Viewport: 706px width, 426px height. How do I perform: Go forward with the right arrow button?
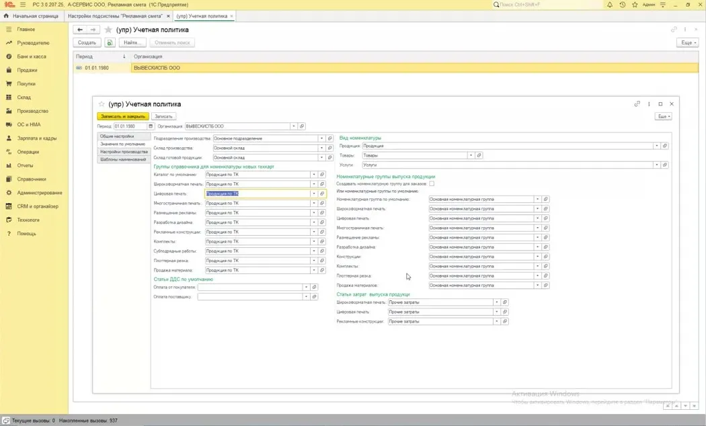tap(93, 30)
